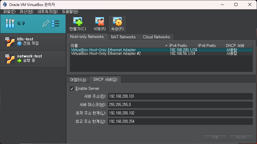Image resolution: width=257 pixels, height=144 pixels.
Task: Click the IPv4 Prefix column header
Action: [183, 46]
